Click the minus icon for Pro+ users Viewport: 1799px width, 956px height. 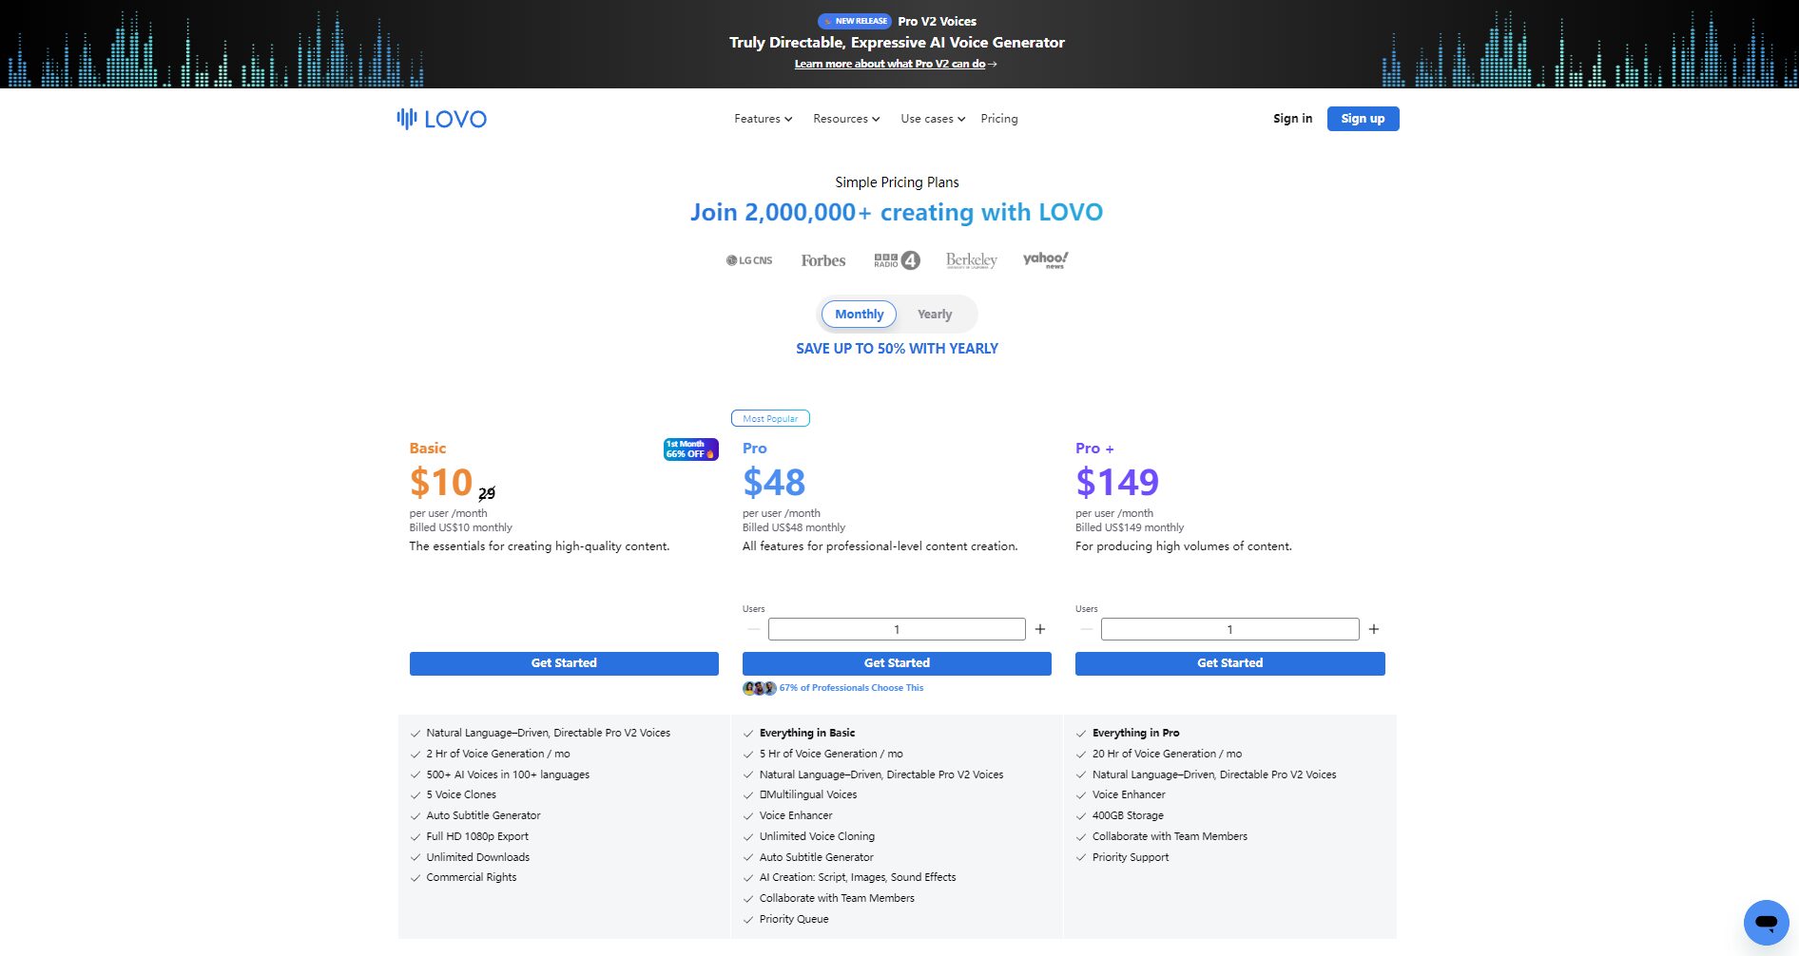1086,629
